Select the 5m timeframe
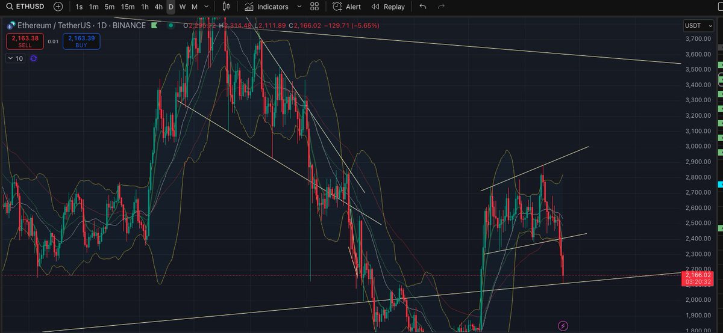 pos(109,7)
